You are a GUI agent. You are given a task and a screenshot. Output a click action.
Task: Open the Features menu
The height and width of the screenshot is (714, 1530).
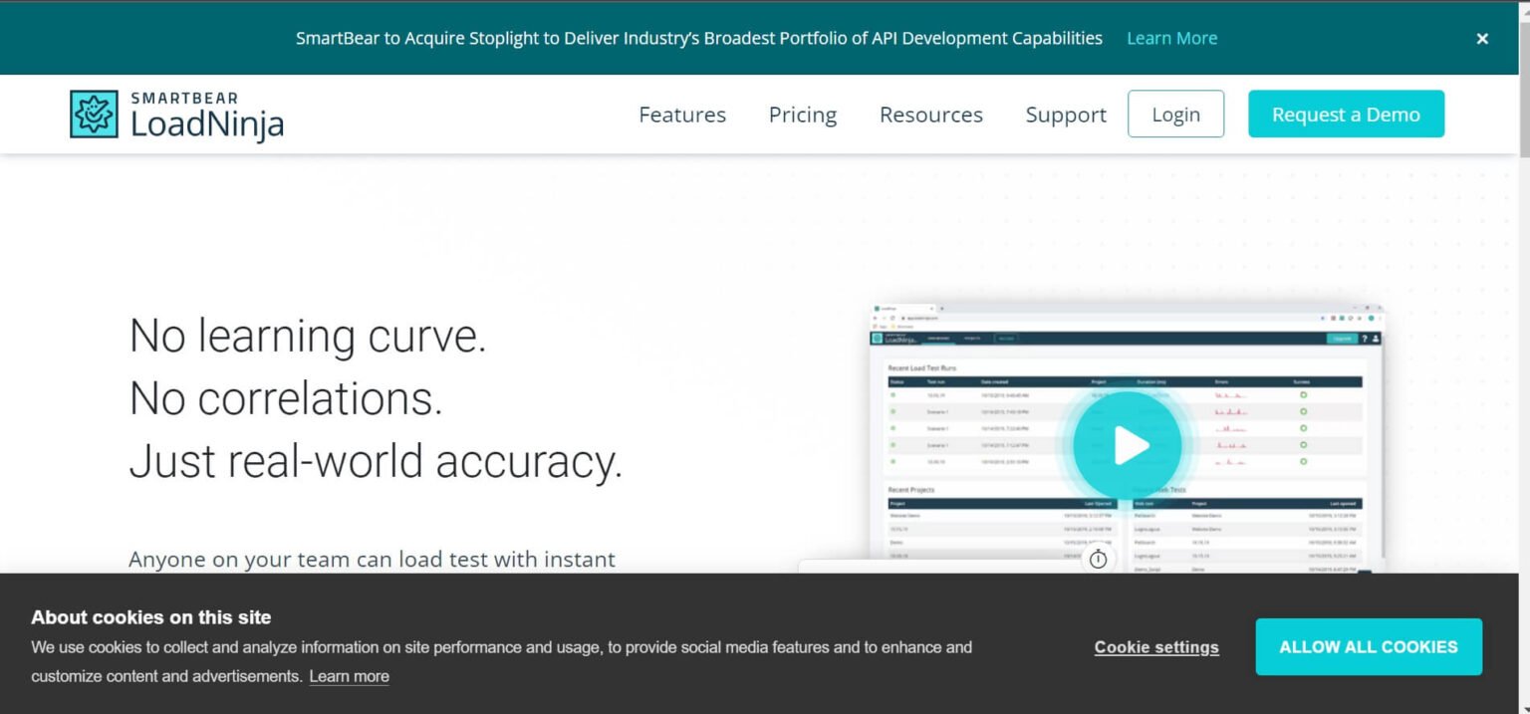(x=682, y=115)
